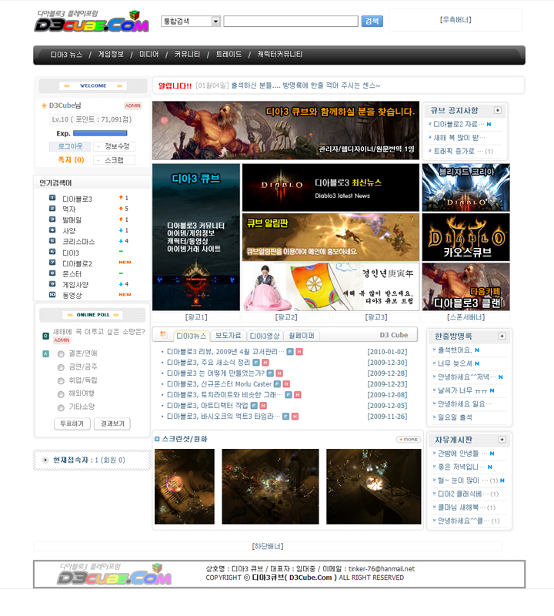554x616 pixels.
Task: Open the 디아블로3 최신뉴스 banner
Action: click(x=331, y=188)
